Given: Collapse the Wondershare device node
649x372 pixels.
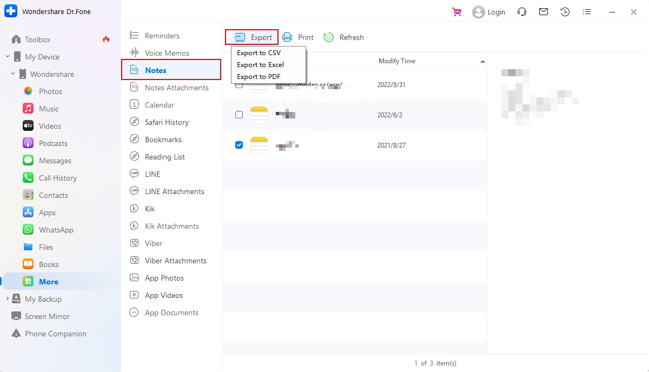Looking at the screenshot, I should tap(13, 74).
